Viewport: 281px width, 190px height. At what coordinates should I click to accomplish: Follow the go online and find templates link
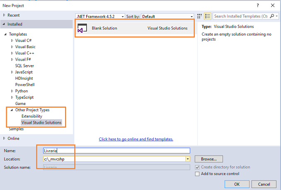(x=136, y=139)
